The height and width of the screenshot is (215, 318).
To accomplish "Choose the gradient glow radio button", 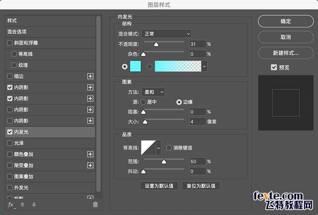I will click(x=149, y=66).
